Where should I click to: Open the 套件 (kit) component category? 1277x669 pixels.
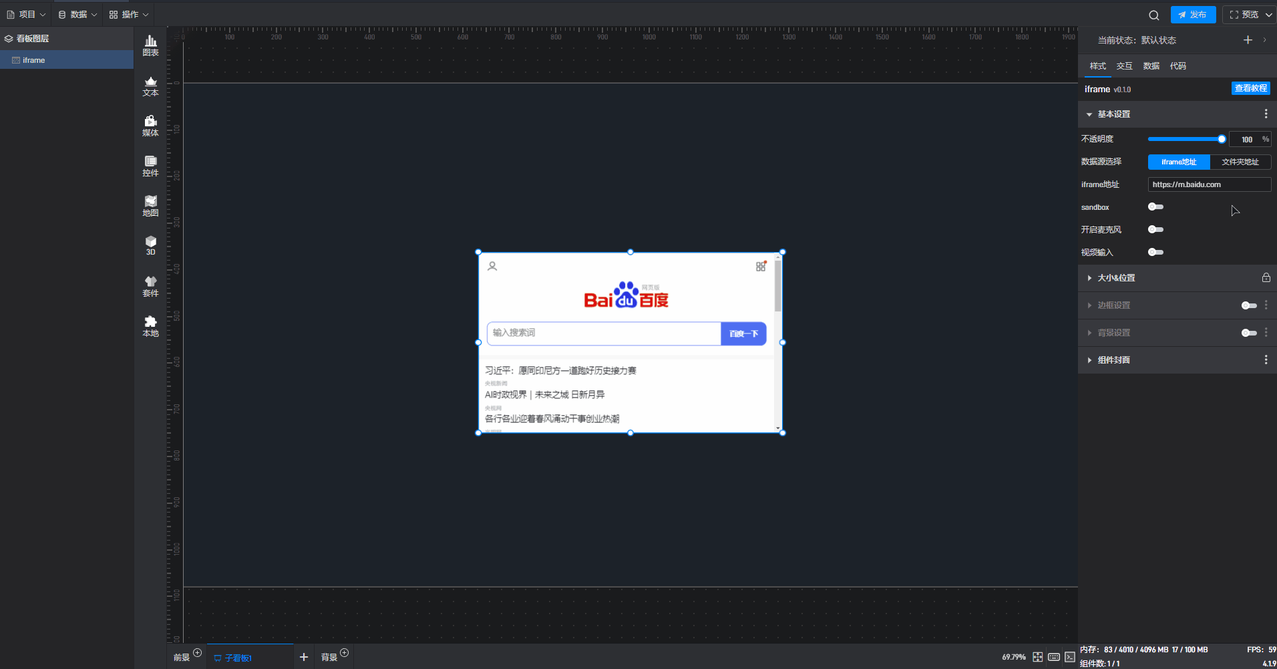pos(151,286)
